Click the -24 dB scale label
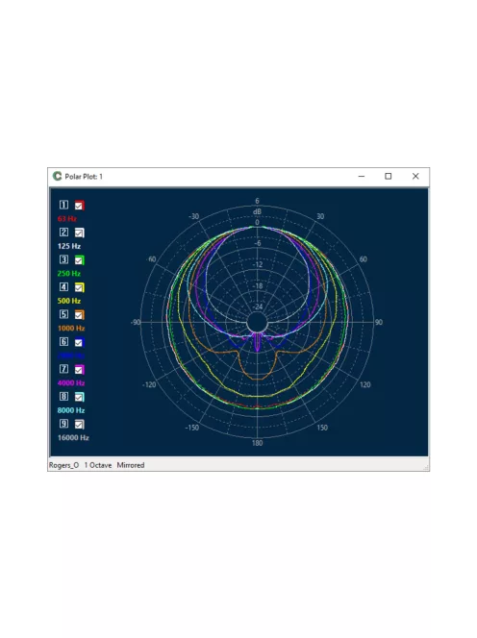Image resolution: width=477 pixels, height=638 pixels. pyautogui.click(x=257, y=307)
